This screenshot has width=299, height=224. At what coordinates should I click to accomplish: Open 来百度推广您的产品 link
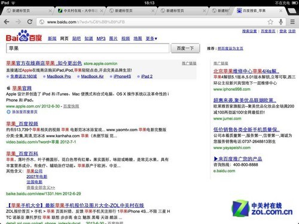point(238,159)
